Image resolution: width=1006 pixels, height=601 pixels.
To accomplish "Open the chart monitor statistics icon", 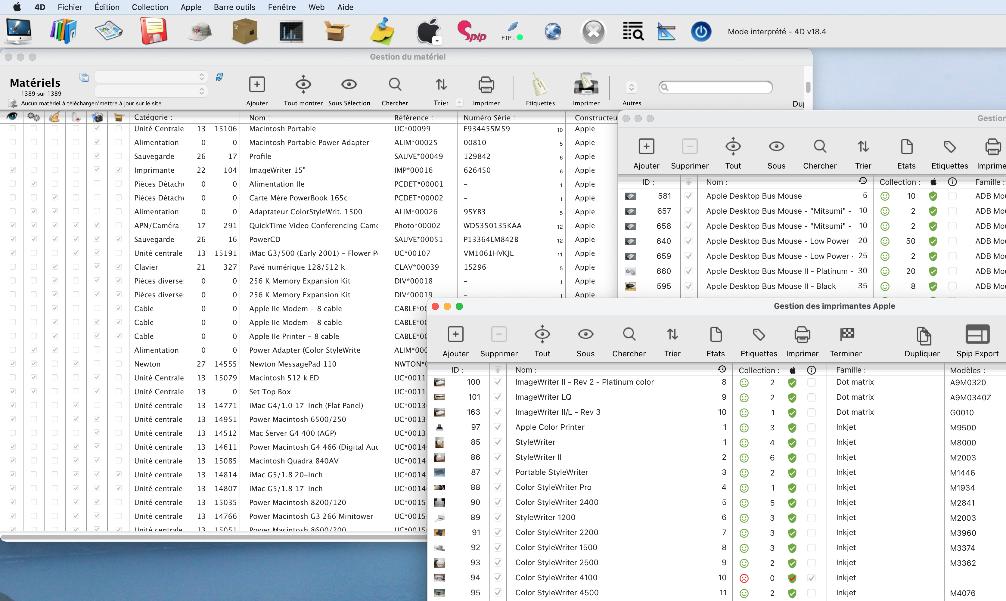I will click(x=291, y=31).
